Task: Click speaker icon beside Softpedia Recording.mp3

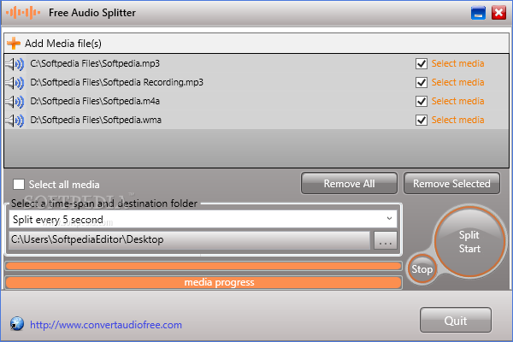Action: pyautogui.click(x=15, y=83)
